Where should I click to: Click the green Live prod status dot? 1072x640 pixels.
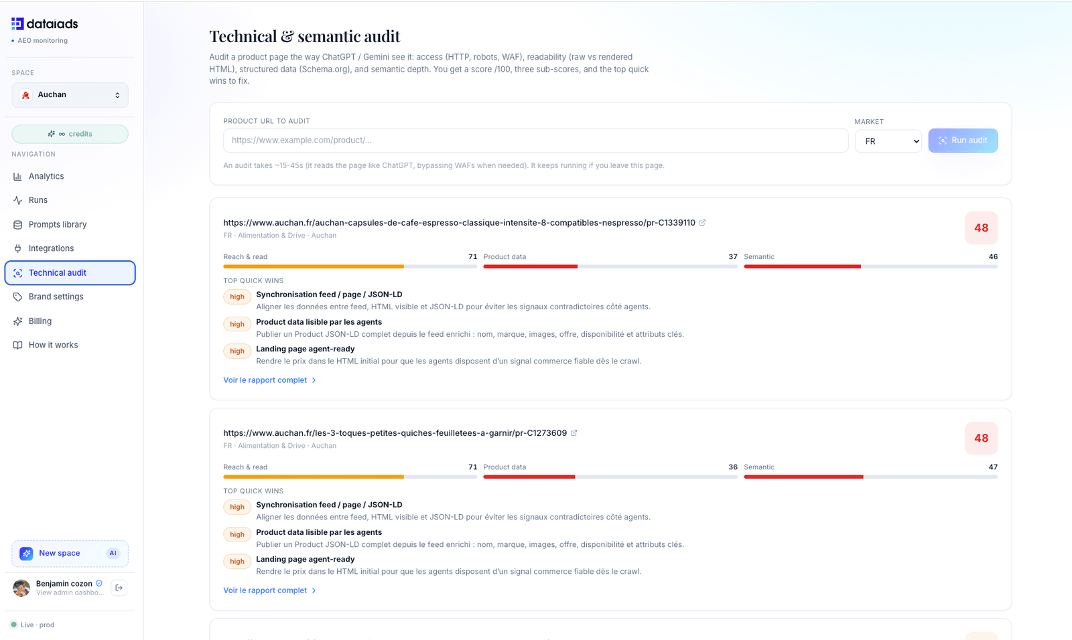pyautogui.click(x=13, y=625)
